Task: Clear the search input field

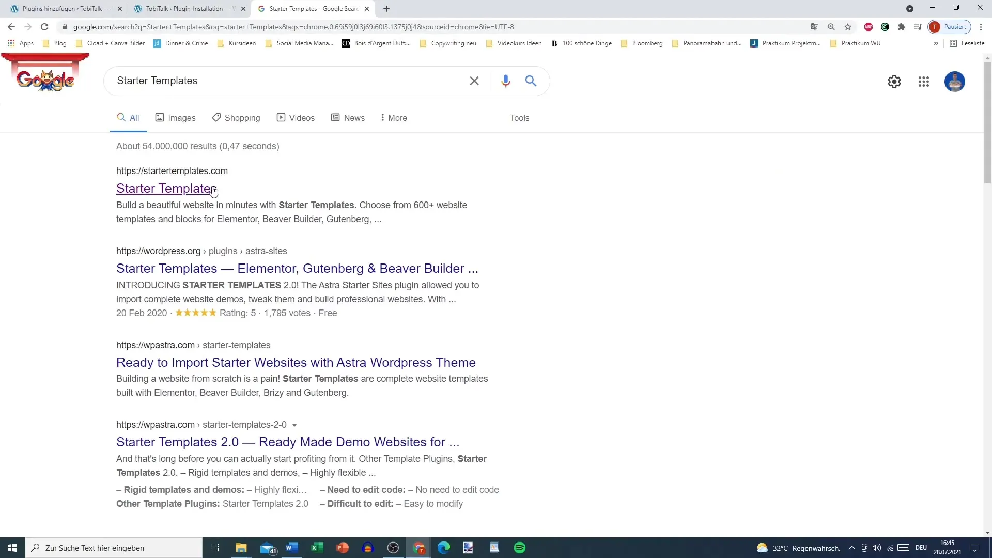Action: pyautogui.click(x=474, y=81)
